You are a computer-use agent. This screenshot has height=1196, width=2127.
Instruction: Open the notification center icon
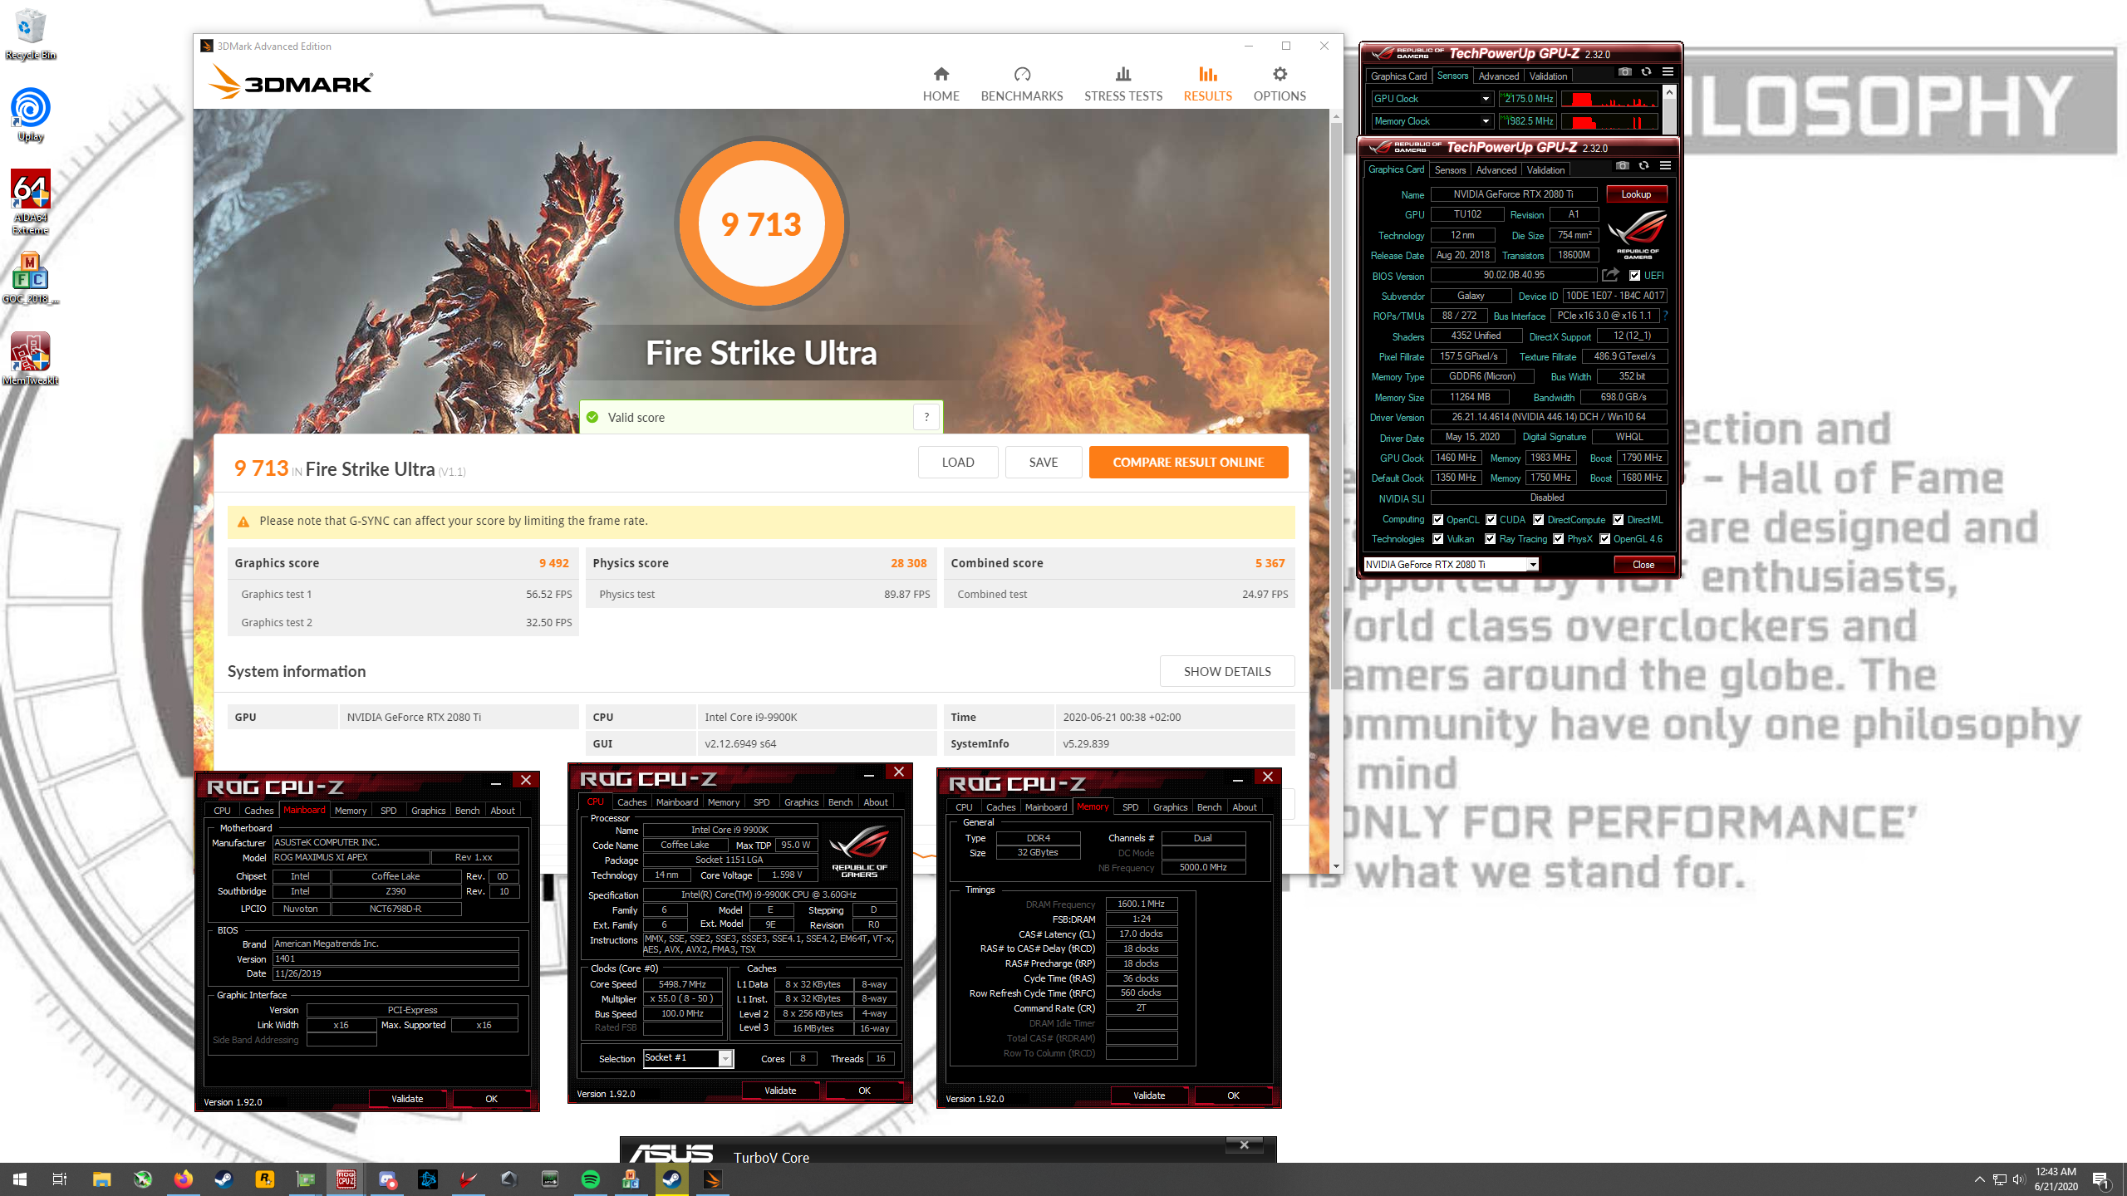2100,1179
